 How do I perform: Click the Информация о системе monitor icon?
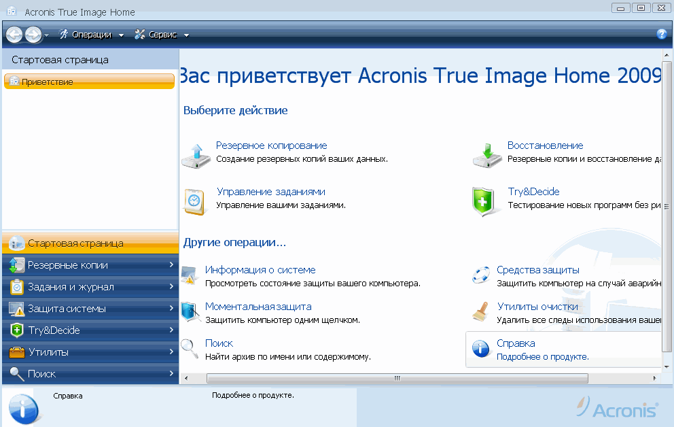189,275
